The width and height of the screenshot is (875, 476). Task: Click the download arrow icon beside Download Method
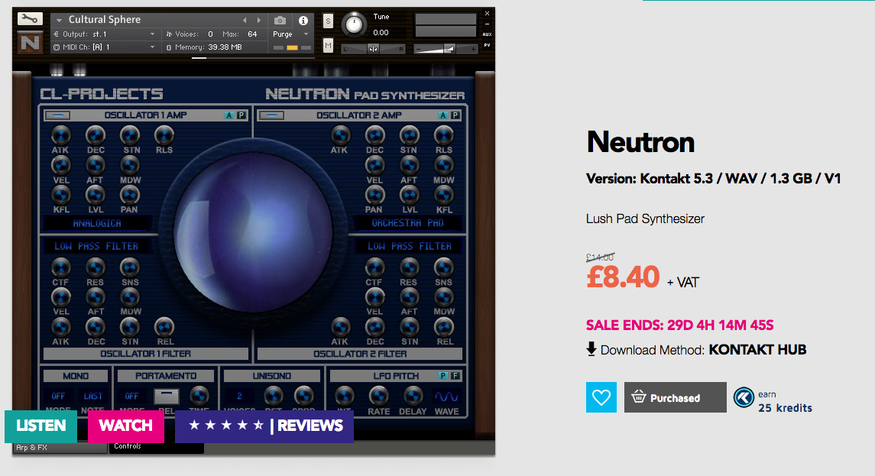[591, 349]
